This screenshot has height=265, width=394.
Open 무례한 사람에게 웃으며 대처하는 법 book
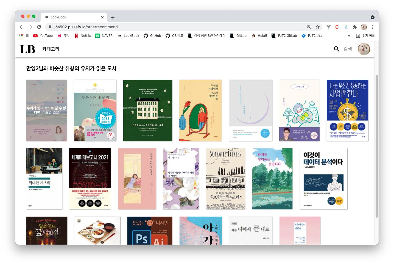point(200,111)
